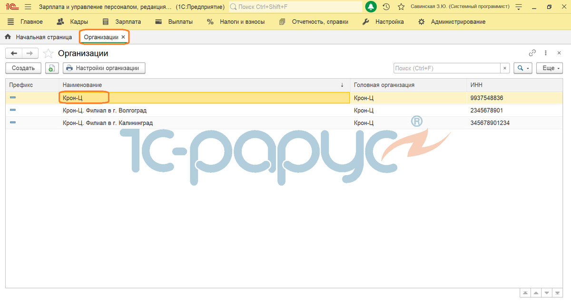Image resolution: width=571 pixels, height=301 pixels.
Task: Click Головная организация cell of Калининград row
Action: pos(408,122)
